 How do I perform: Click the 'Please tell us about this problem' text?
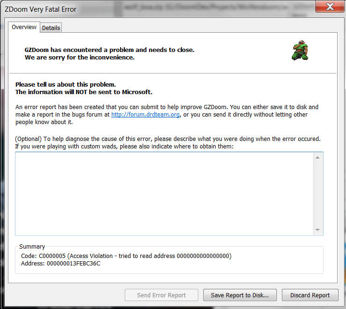65,84
